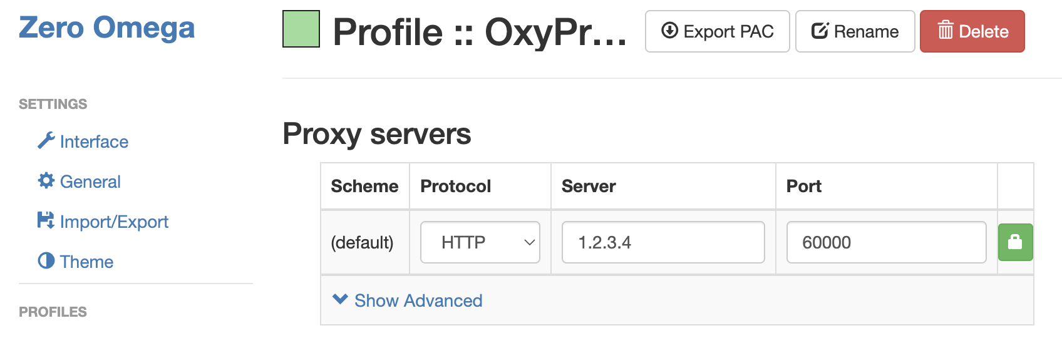This screenshot has height=338, width=1062.
Task: Click the Server address field 1.2.3.4
Action: point(662,242)
